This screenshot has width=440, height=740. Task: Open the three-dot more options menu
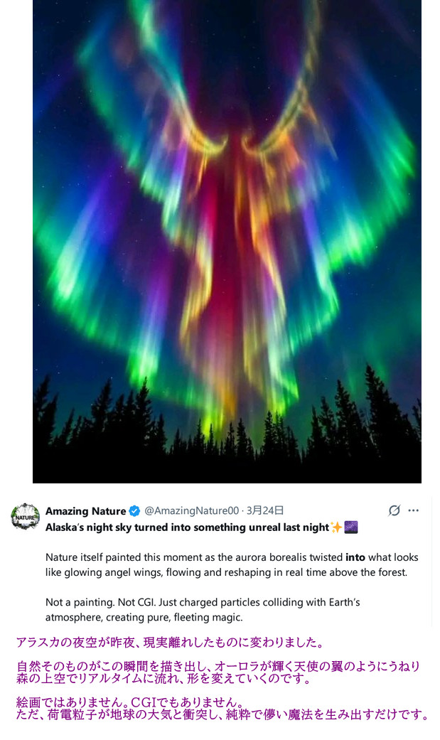click(x=414, y=510)
